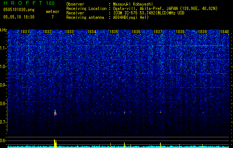Click the timestamp 05.05.10 18:30
Screen dimensions: 233x148
(x=19, y=17)
